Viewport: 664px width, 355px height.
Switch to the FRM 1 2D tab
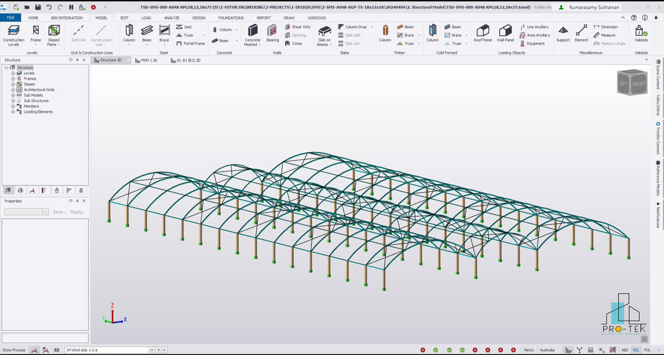pyautogui.click(x=146, y=60)
